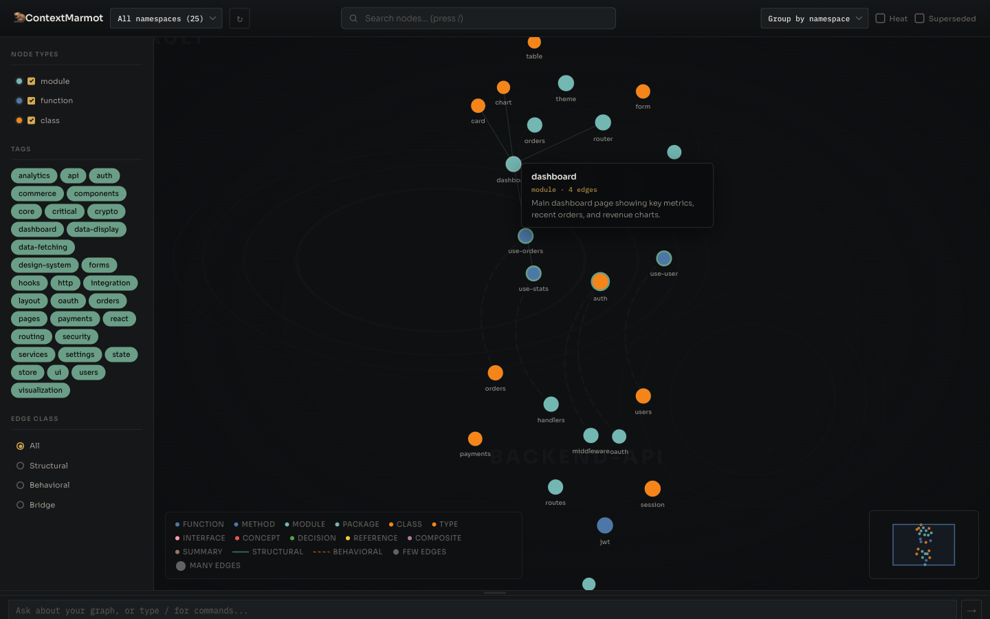Disable the module node type checkbox

[x=32, y=81]
